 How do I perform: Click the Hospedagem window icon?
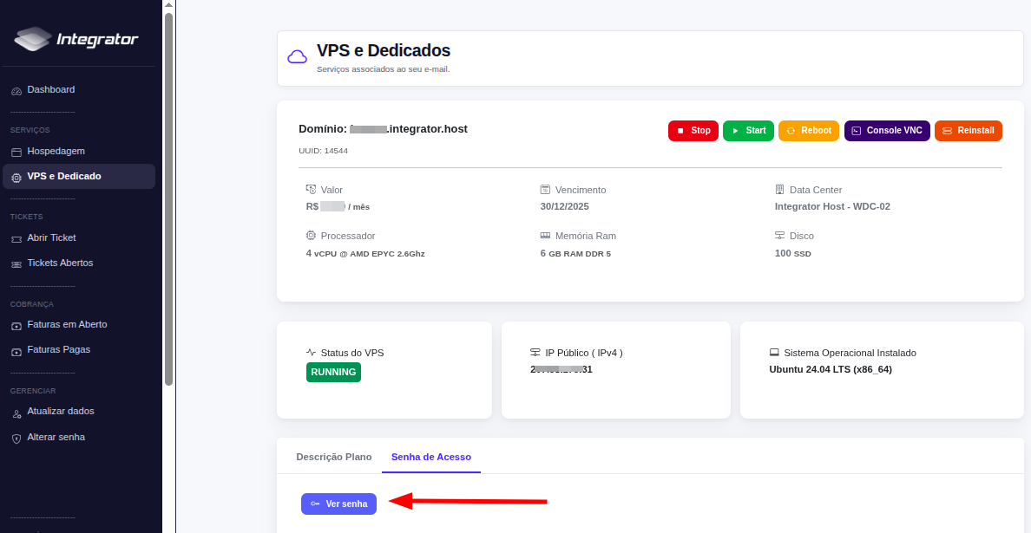point(16,152)
